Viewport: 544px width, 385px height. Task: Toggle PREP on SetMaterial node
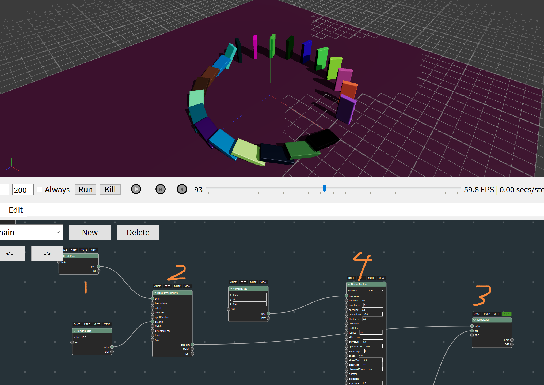[x=487, y=314]
